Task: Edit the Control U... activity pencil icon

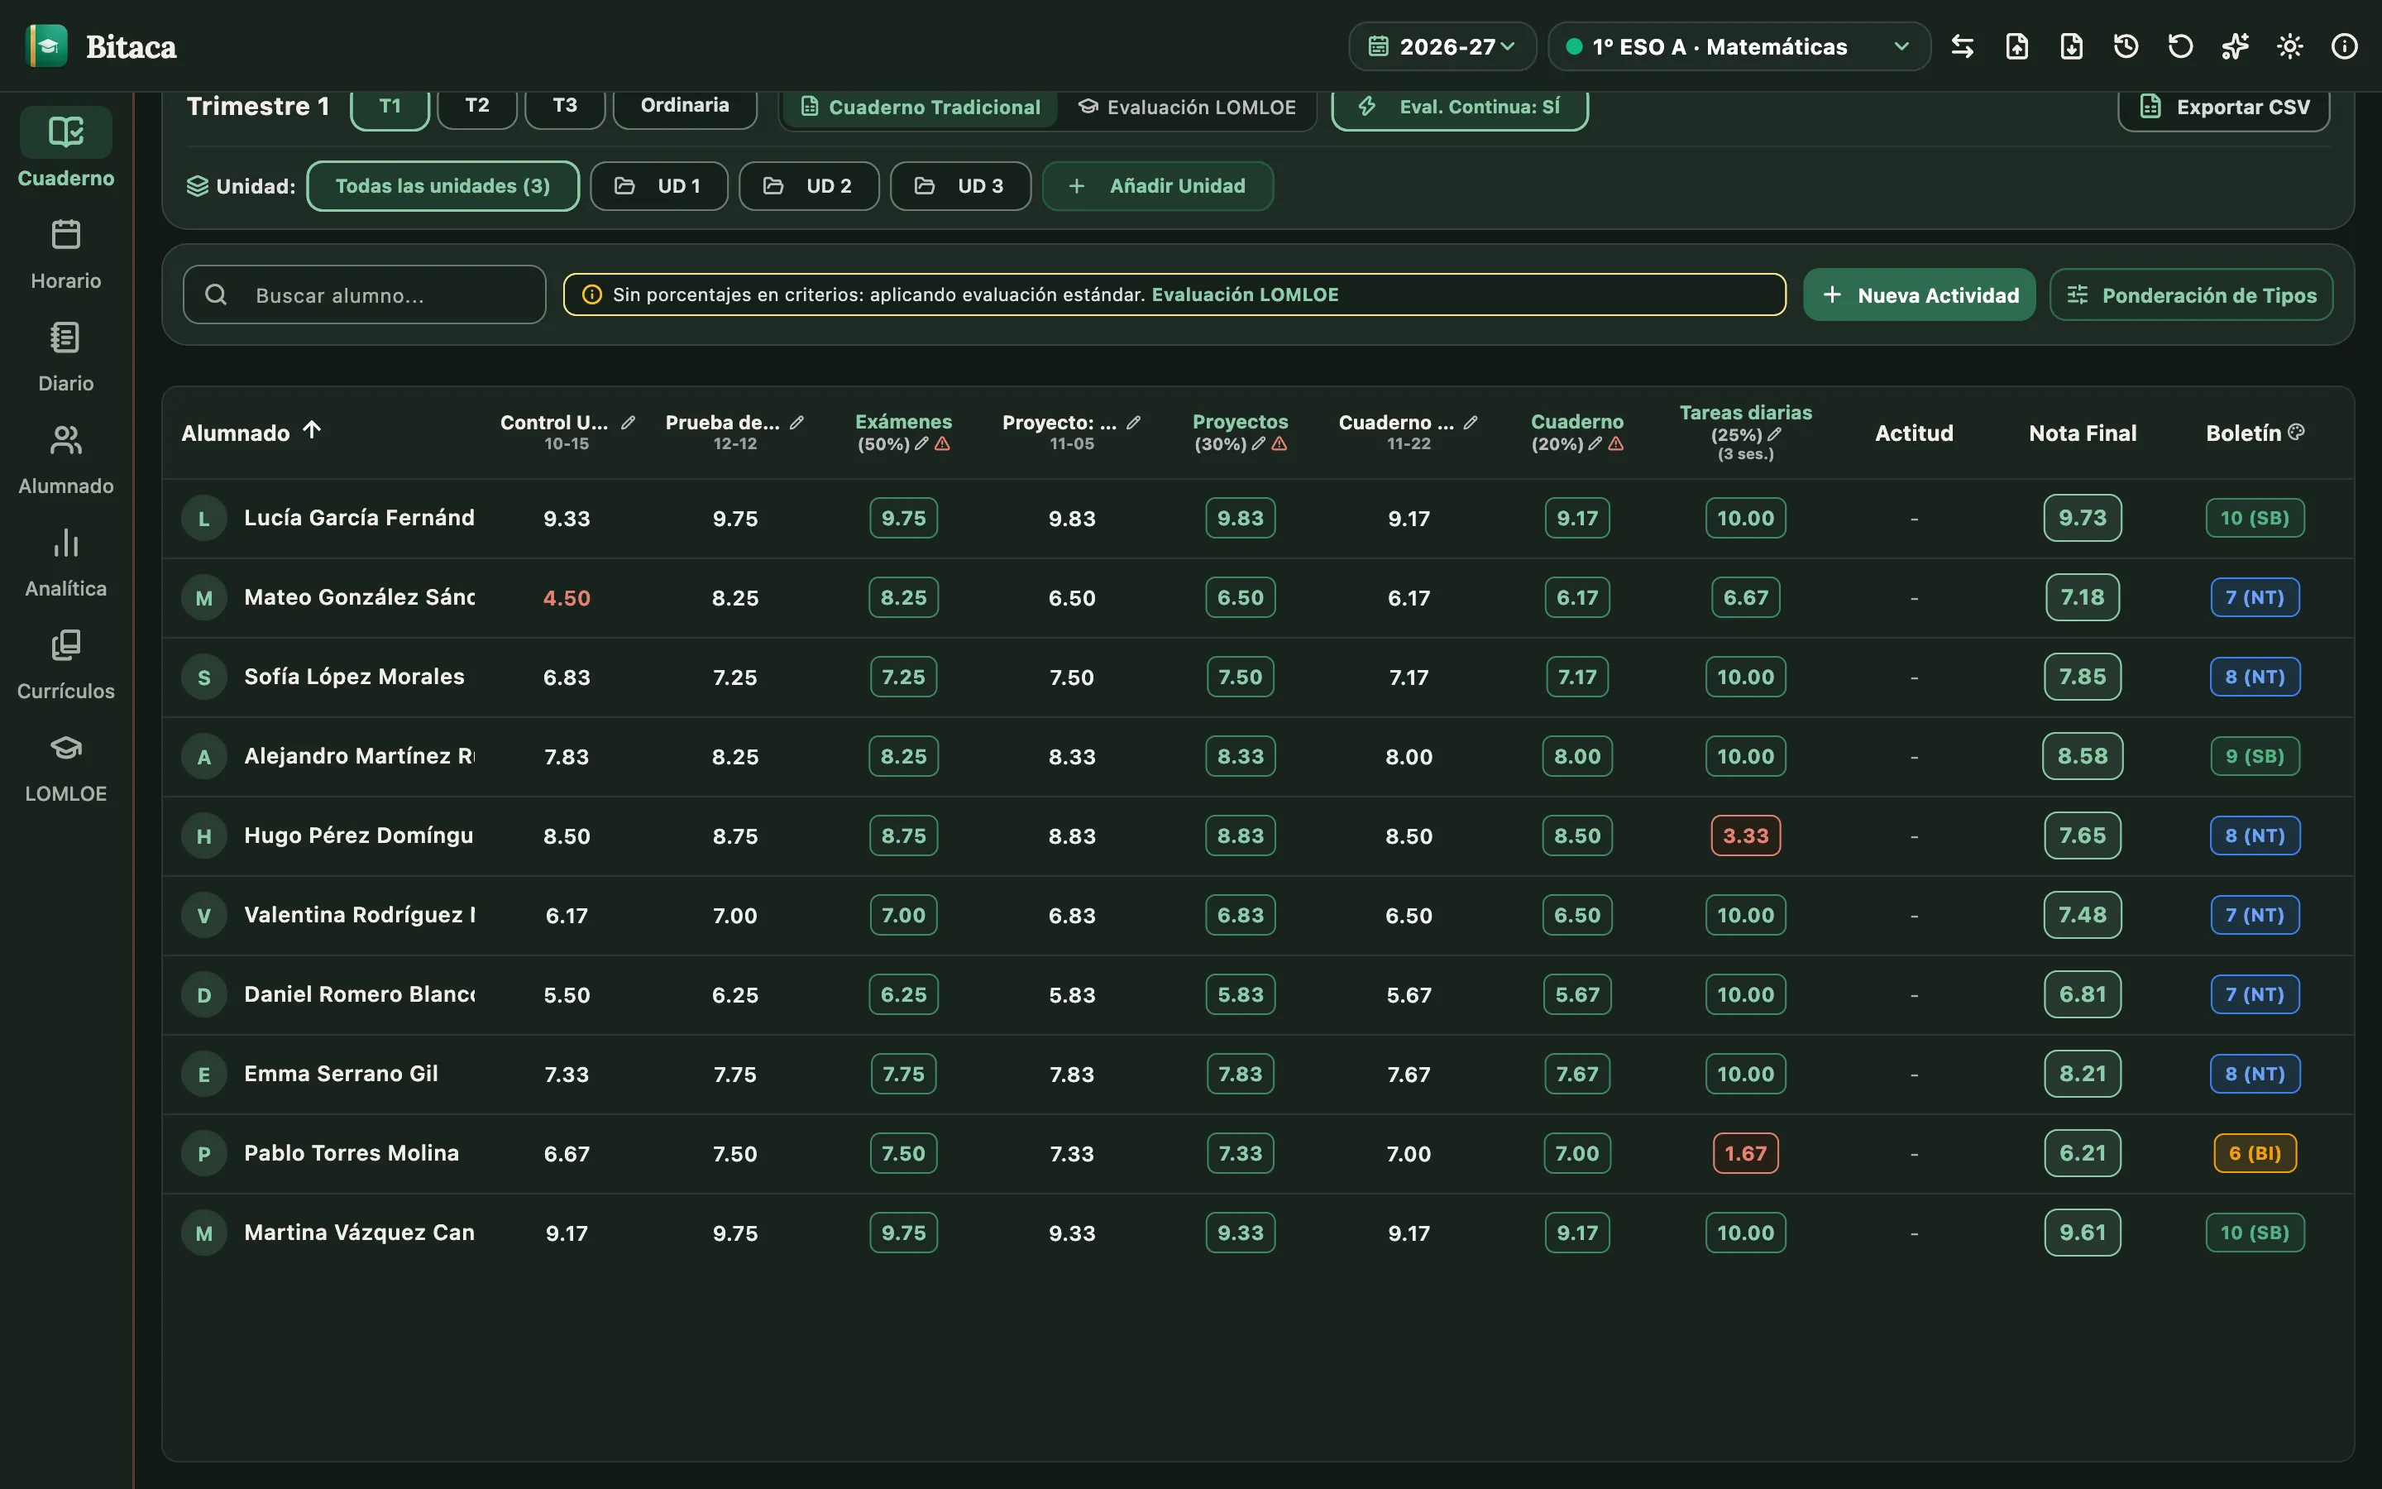Action: 628,423
